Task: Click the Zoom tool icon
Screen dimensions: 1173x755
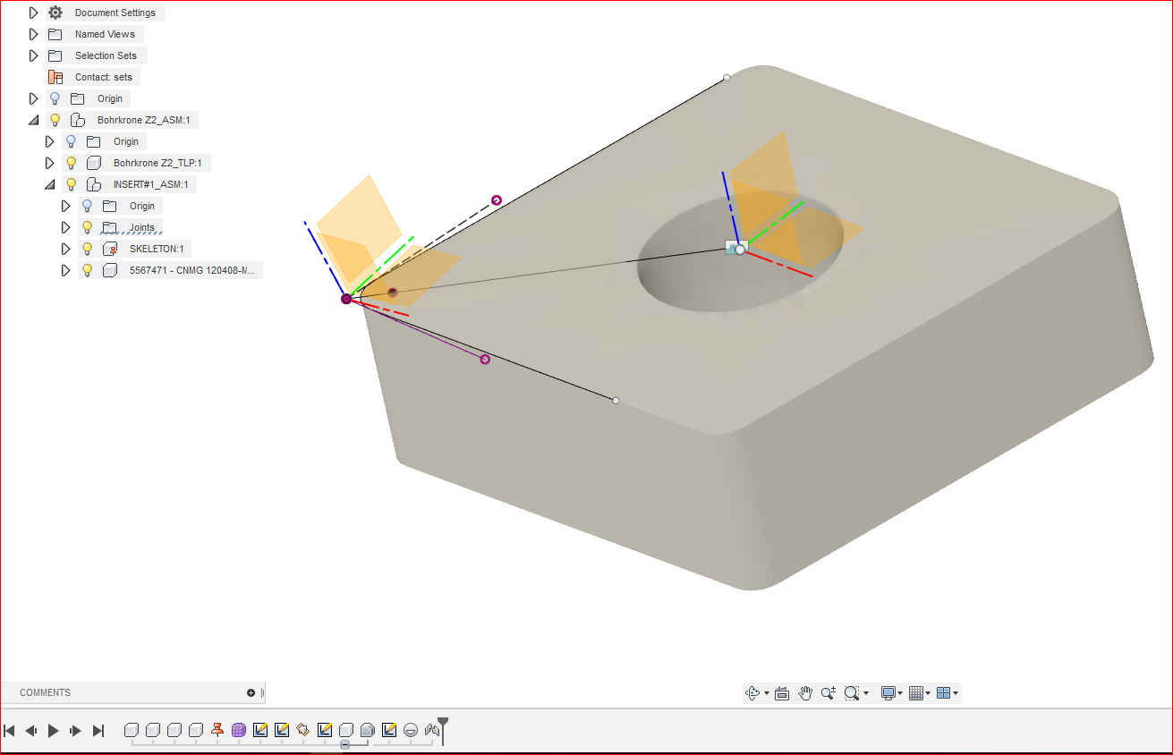Action: click(828, 692)
